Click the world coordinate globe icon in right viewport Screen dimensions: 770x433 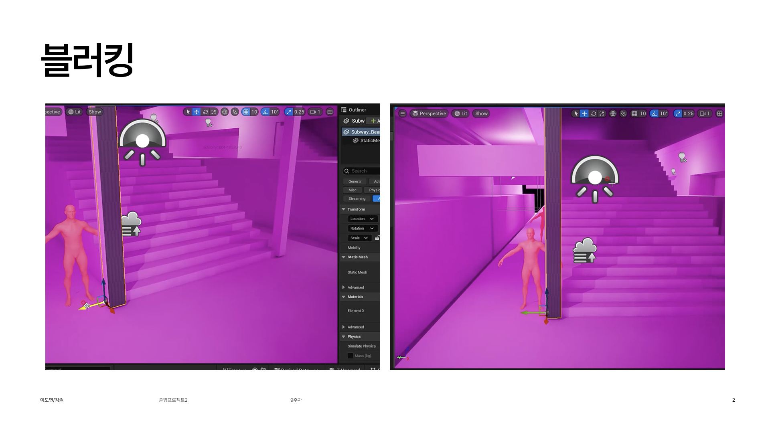(613, 113)
